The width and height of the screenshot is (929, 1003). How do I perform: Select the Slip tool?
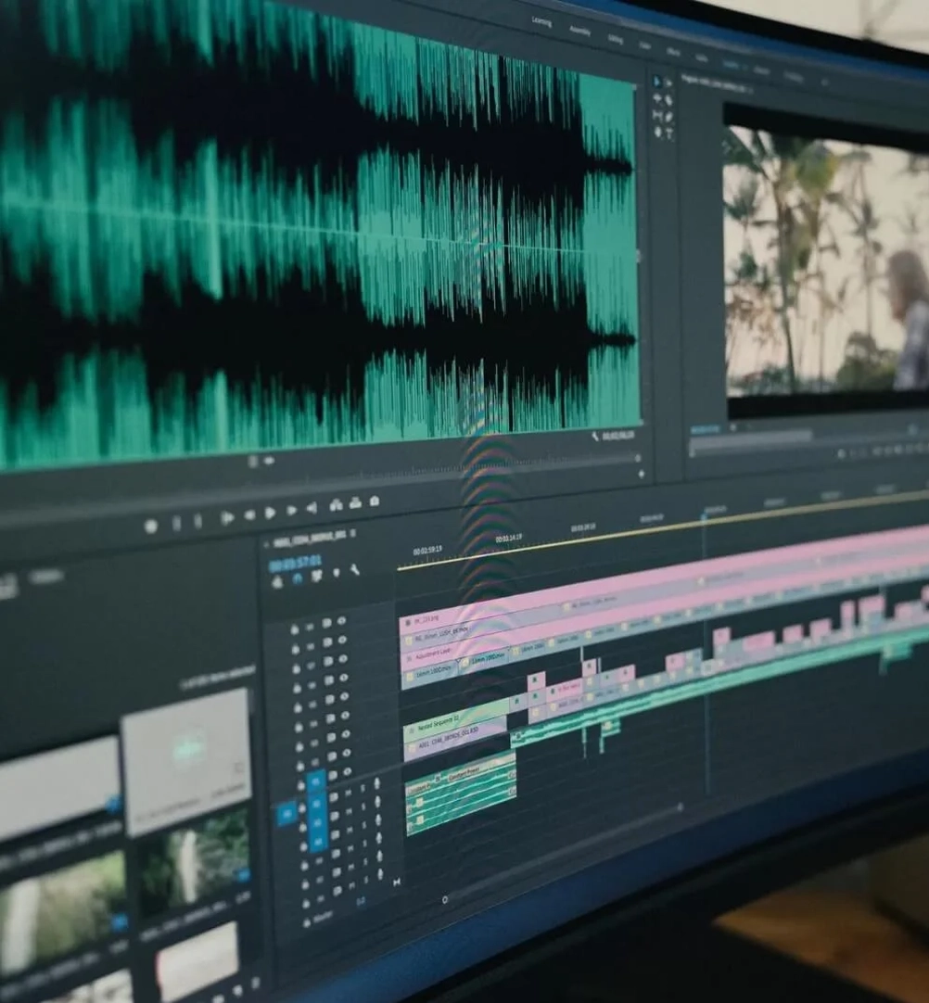point(657,116)
